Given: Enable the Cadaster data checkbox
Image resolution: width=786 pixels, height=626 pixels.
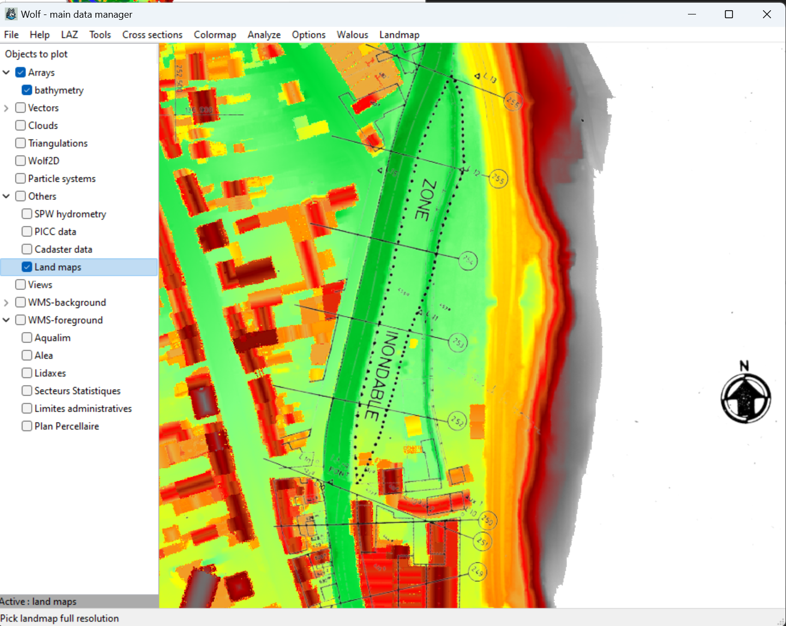Looking at the screenshot, I should click(x=27, y=249).
